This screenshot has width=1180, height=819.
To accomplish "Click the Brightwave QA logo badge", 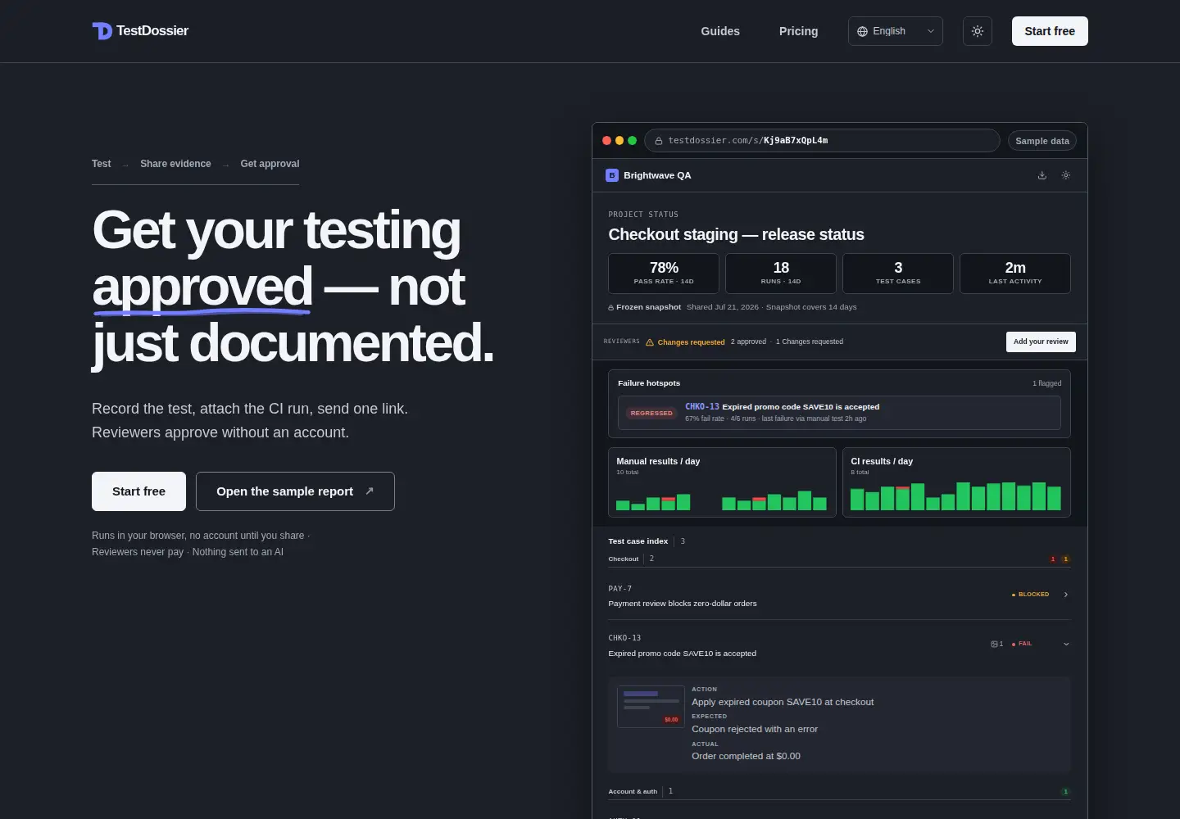I will tap(612, 175).
